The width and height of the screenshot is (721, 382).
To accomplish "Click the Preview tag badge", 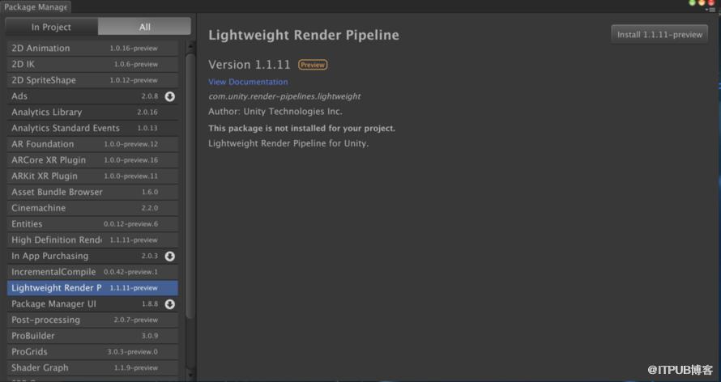I will [x=313, y=65].
